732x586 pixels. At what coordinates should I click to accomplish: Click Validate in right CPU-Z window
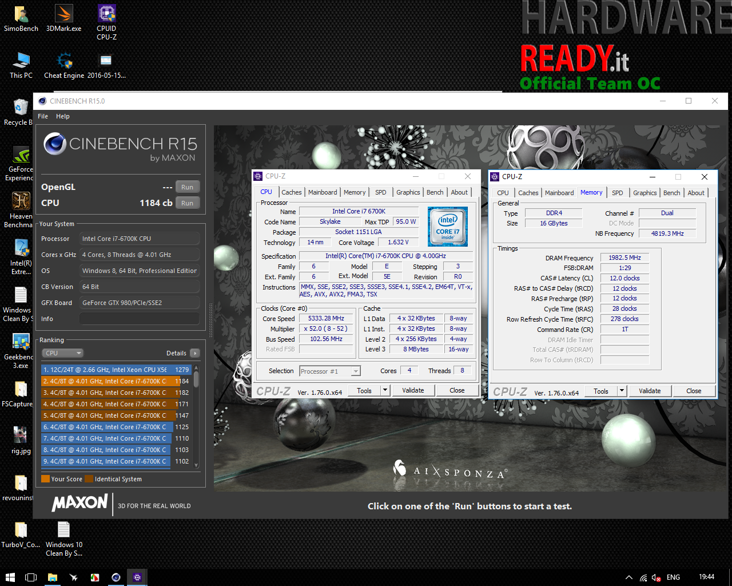[650, 391]
